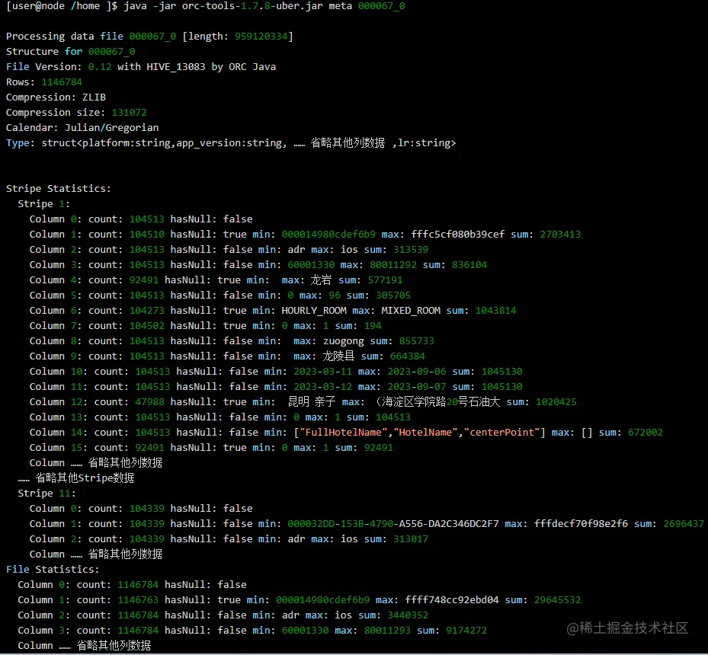Click the 'File Statistics:' heading
The height and width of the screenshot is (655, 708).
pos(53,570)
